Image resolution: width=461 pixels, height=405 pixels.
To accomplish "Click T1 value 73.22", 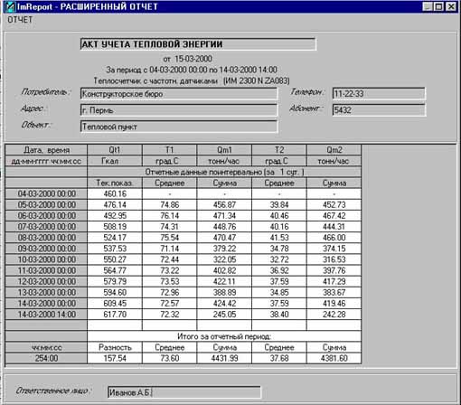I will [x=169, y=270].
